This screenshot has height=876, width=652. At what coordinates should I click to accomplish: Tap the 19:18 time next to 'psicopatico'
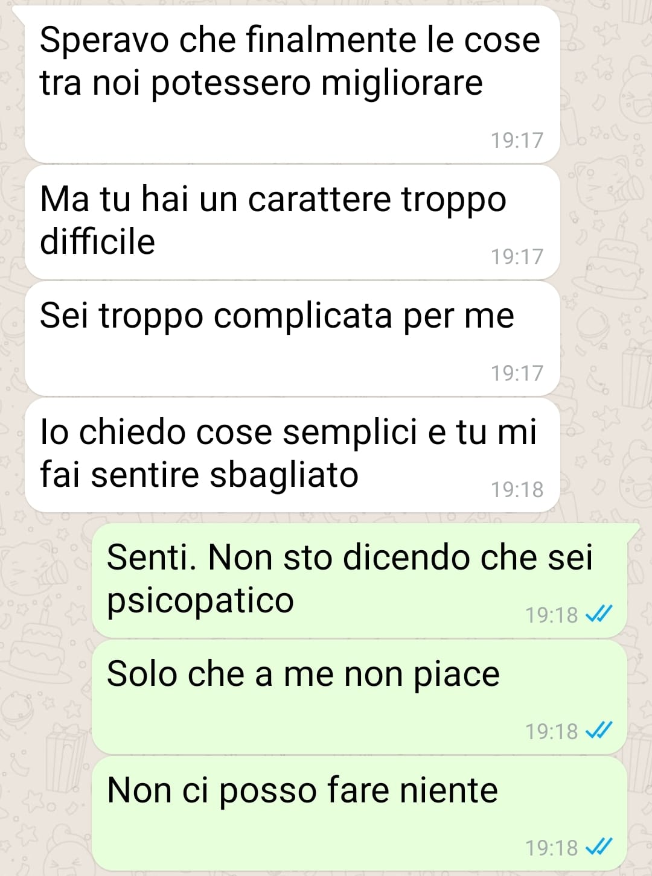click(x=552, y=615)
